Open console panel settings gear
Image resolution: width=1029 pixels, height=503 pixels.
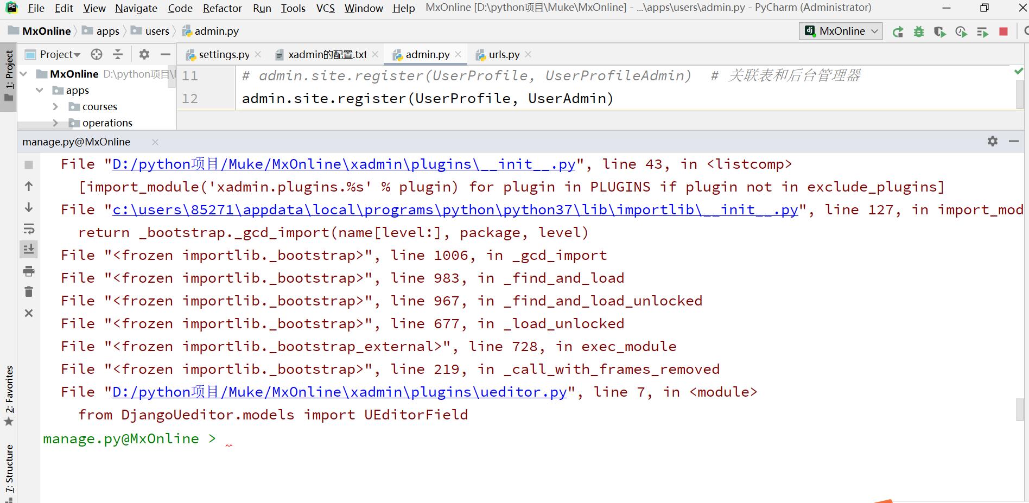click(x=993, y=141)
